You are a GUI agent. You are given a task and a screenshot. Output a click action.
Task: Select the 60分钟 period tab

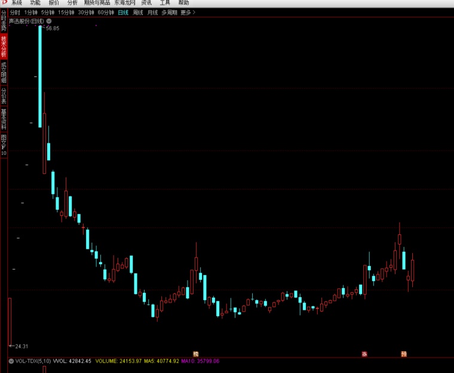[x=106, y=13]
